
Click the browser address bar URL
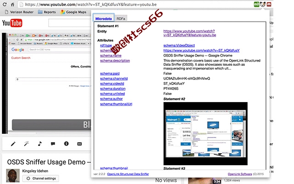pyautogui.click(x=91, y=4)
